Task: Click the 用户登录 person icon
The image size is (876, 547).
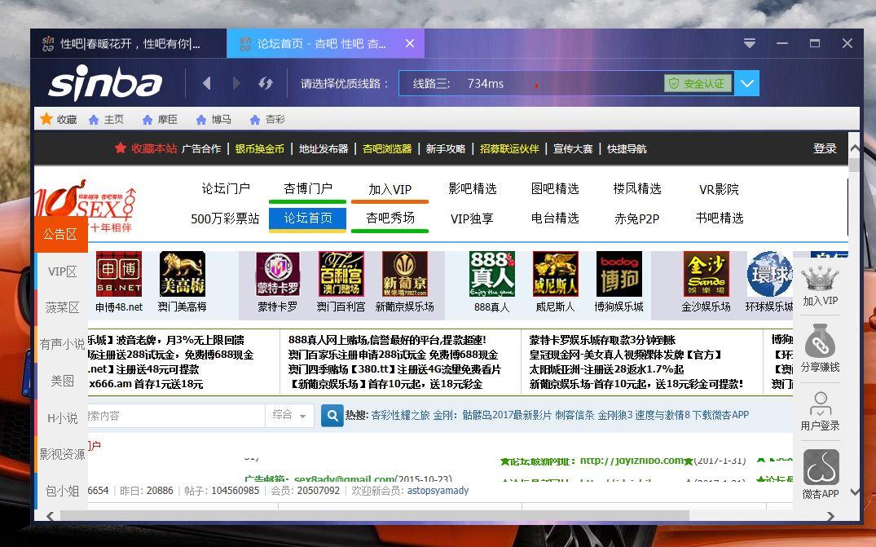Action: pos(820,404)
